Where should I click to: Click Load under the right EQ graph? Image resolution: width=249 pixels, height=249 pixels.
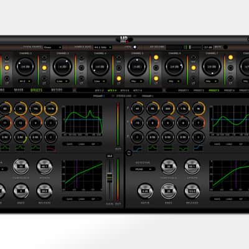tap(229, 144)
